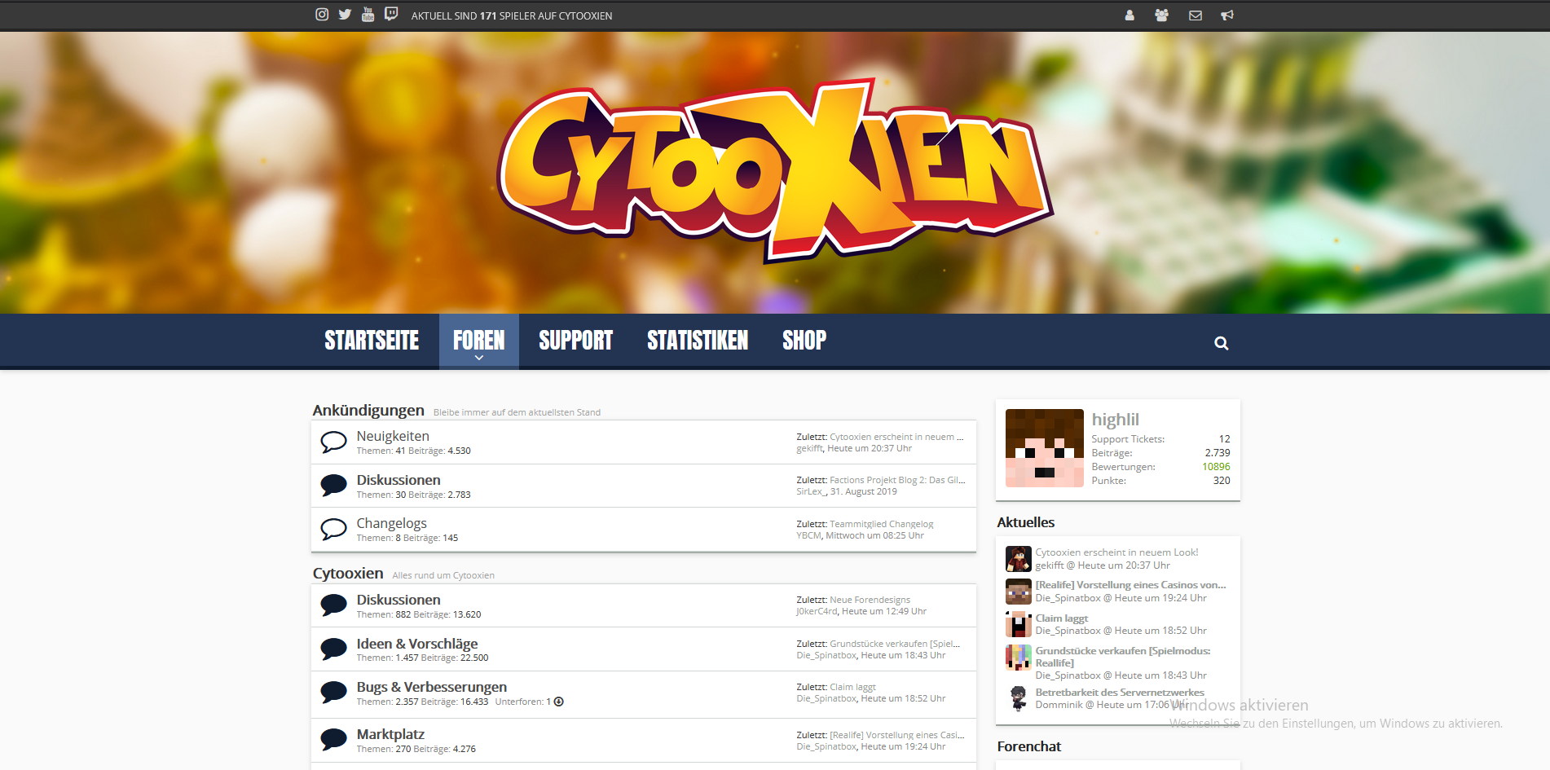1550x770 pixels.
Task: Click 'Support Tickets:' label in profile box
Action: point(1128,439)
